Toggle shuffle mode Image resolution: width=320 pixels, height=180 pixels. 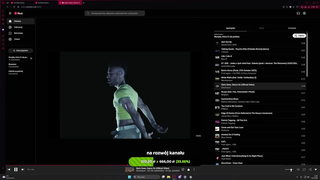tap(310, 169)
